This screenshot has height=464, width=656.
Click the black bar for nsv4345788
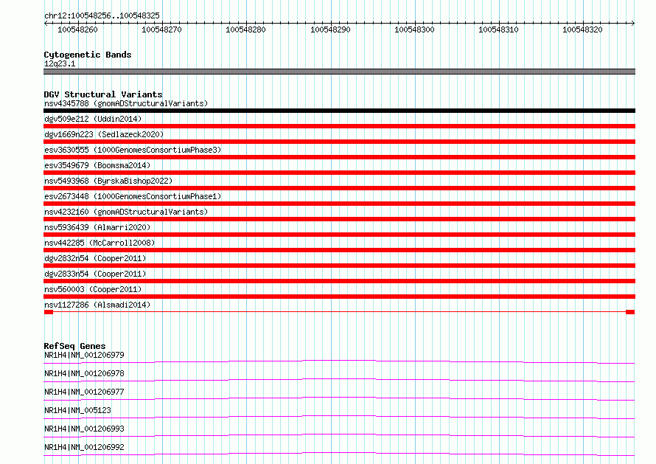coord(339,111)
